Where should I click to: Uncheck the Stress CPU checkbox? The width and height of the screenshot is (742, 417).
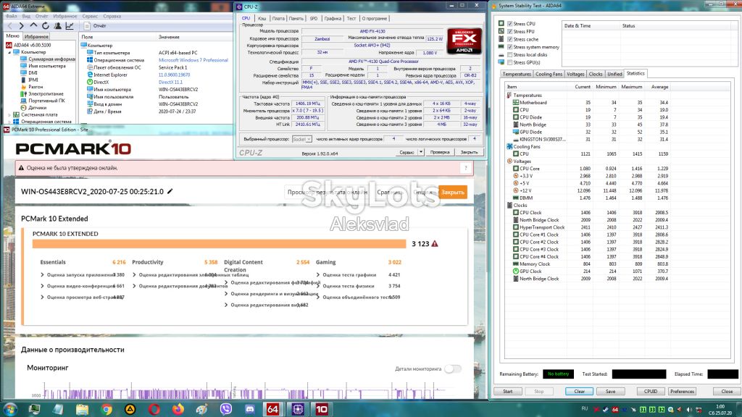(509, 24)
